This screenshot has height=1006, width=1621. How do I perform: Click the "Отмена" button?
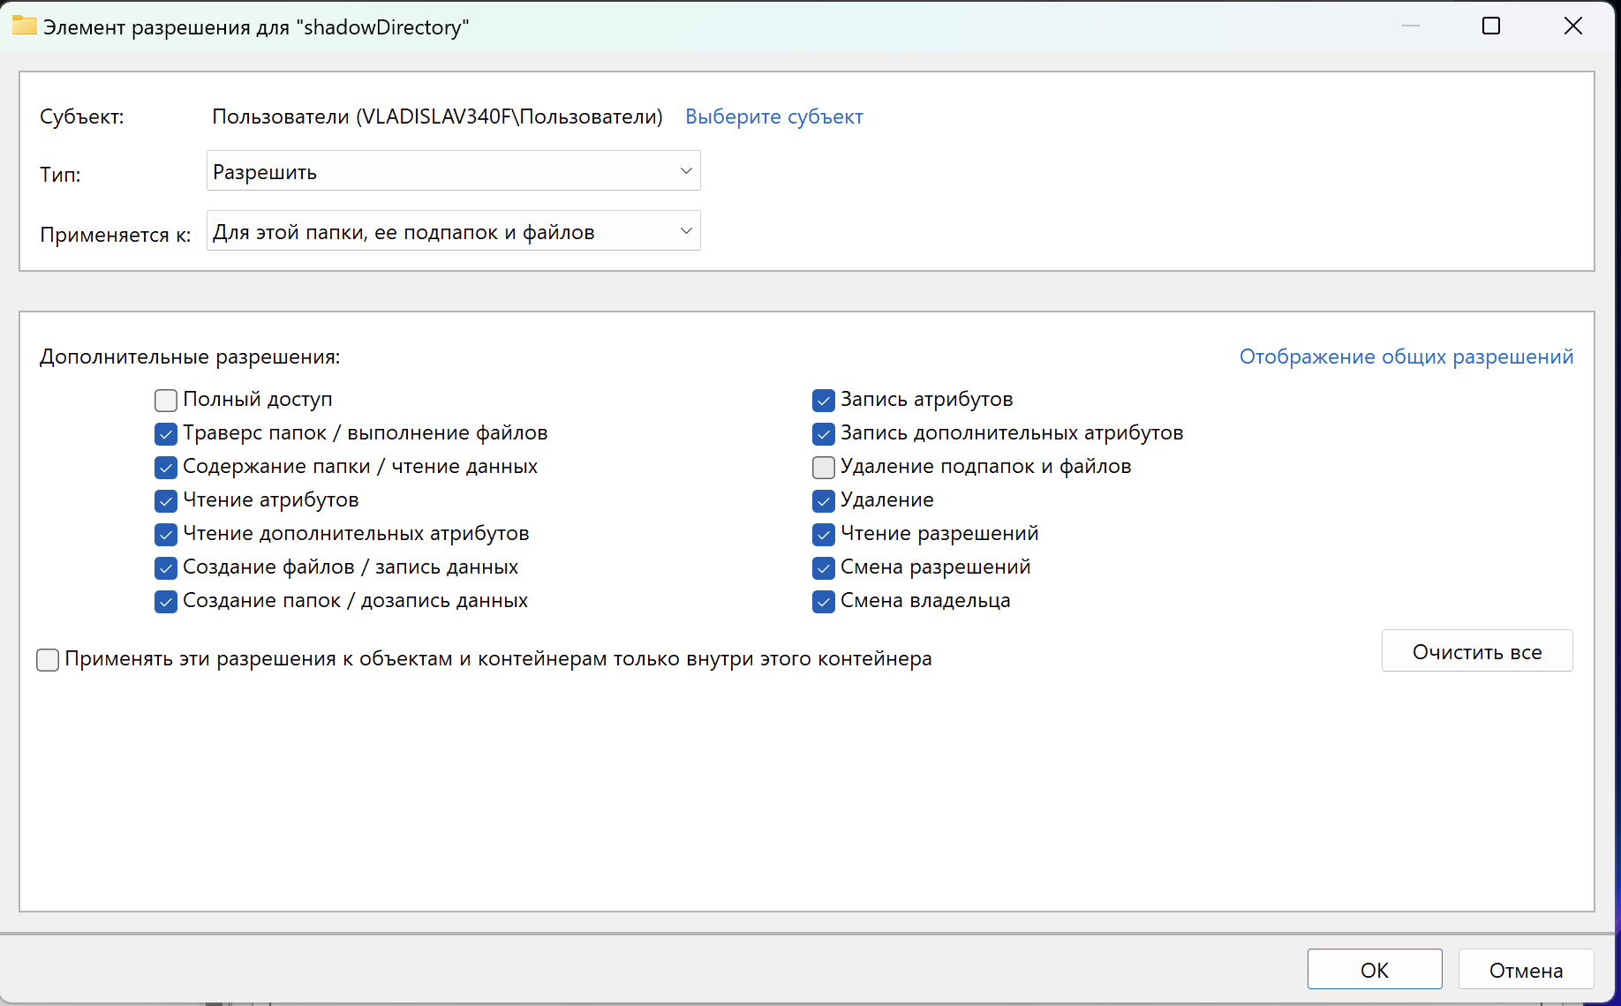(x=1525, y=970)
